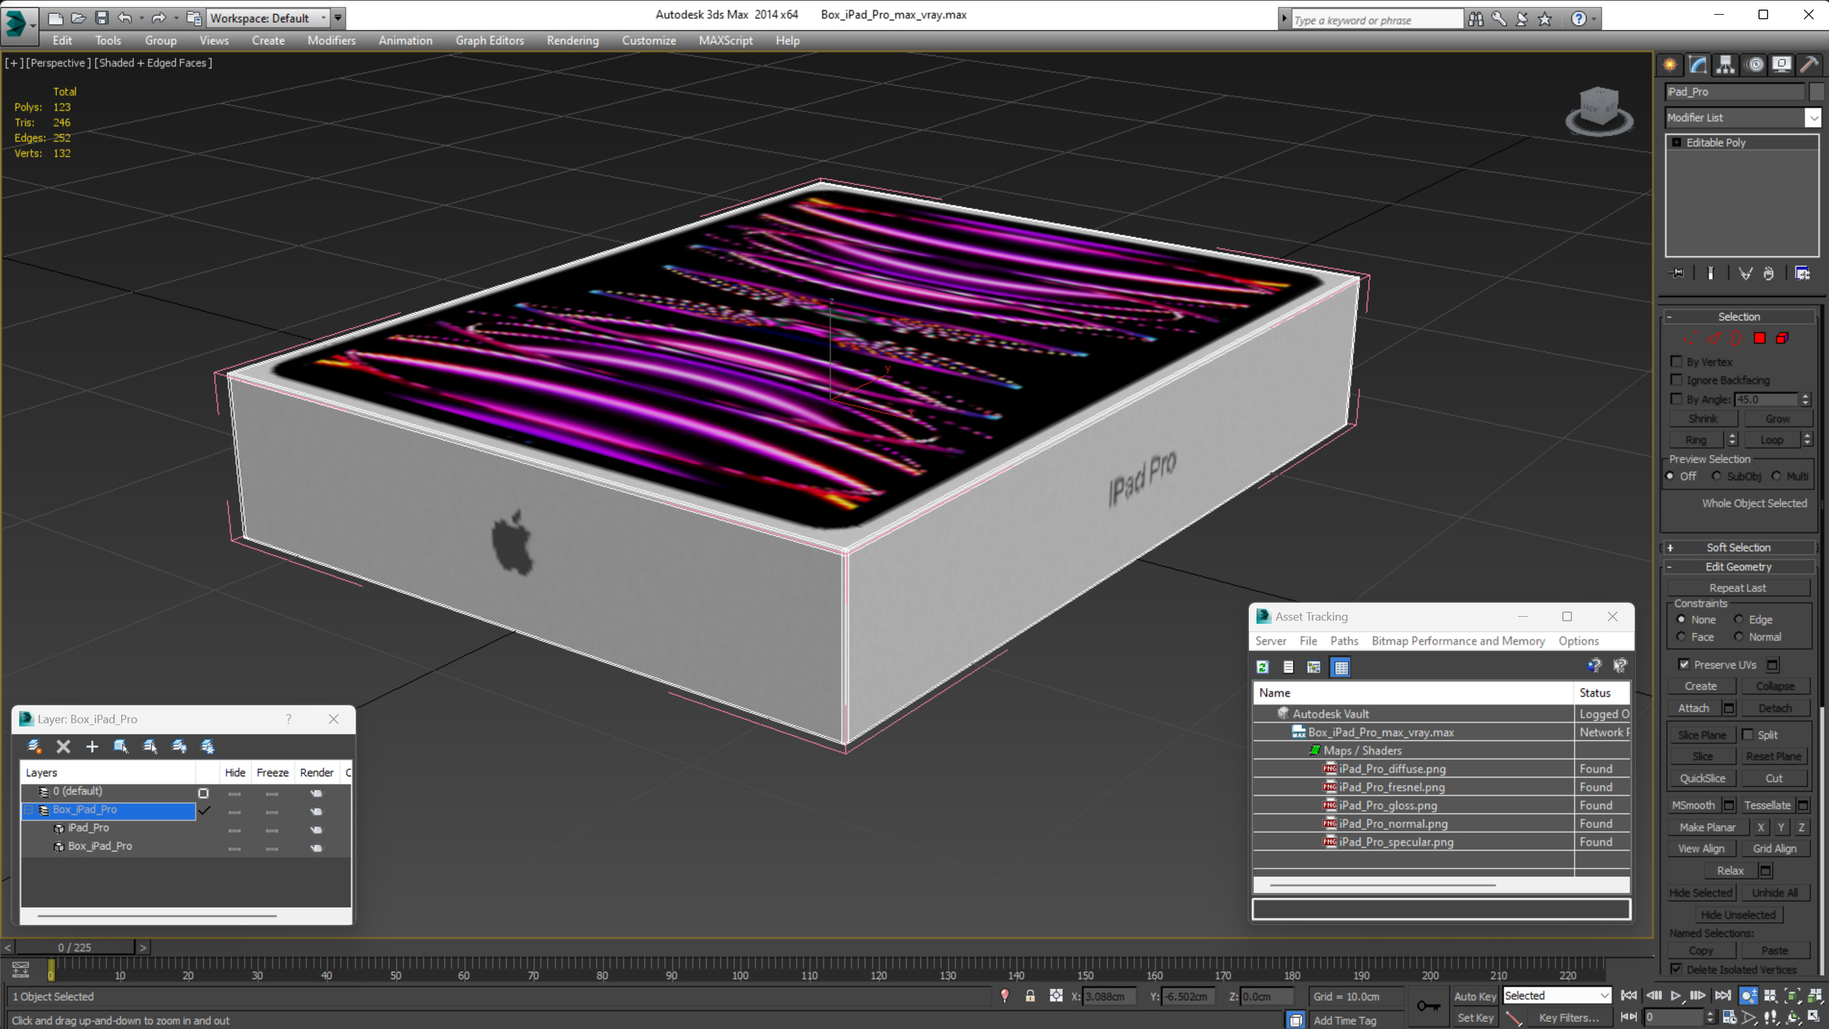
Task: Click the Selection Lock padlock icon
Action: [1030, 996]
